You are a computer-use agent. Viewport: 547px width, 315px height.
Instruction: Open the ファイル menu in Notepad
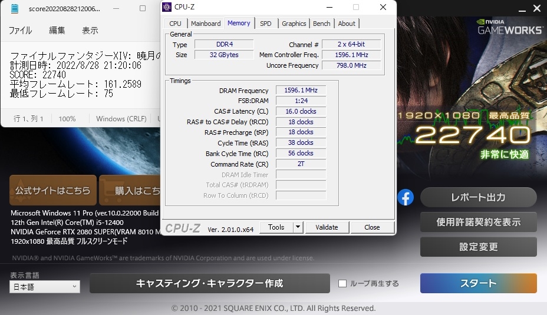click(x=20, y=30)
